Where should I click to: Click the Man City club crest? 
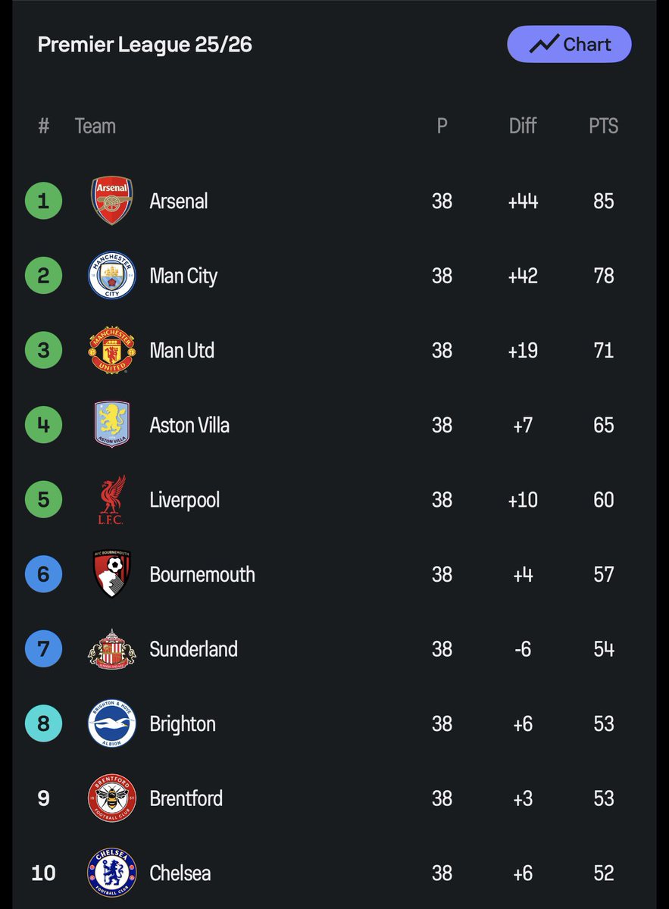112,276
